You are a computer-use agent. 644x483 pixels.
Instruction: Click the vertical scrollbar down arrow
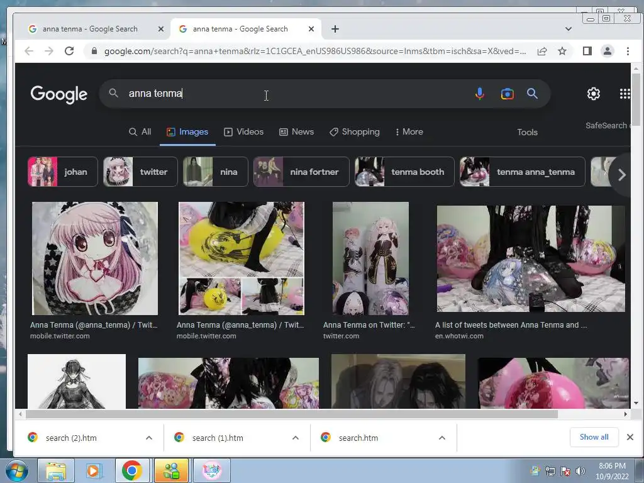pos(636,403)
